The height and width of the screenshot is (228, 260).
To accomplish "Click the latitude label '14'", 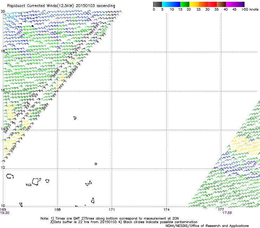I will 3,129.
